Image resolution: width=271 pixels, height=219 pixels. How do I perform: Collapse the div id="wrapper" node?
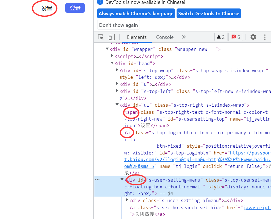click(x=107, y=49)
